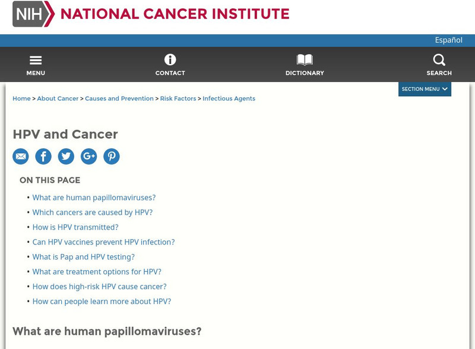Share the page on Google Plus

(x=88, y=156)
